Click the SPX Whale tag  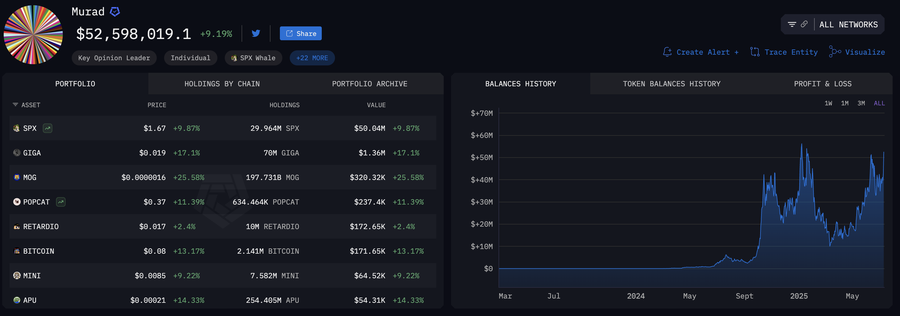pos(253,58)
